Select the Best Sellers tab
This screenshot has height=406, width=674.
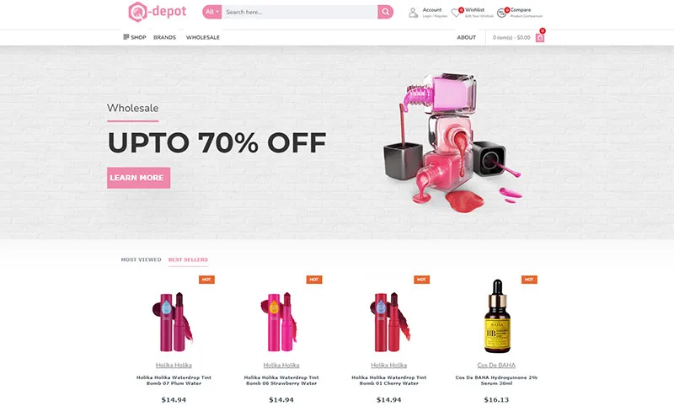click(x=188, y=259)
